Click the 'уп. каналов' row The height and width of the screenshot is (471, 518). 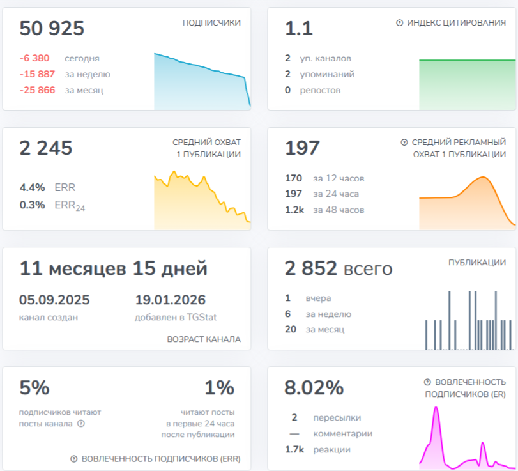click(x=318, y=58)
